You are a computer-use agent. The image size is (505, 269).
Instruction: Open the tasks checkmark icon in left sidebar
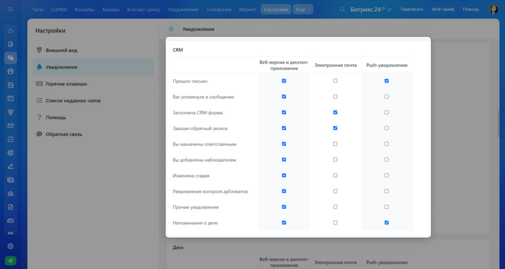[11, 139]
